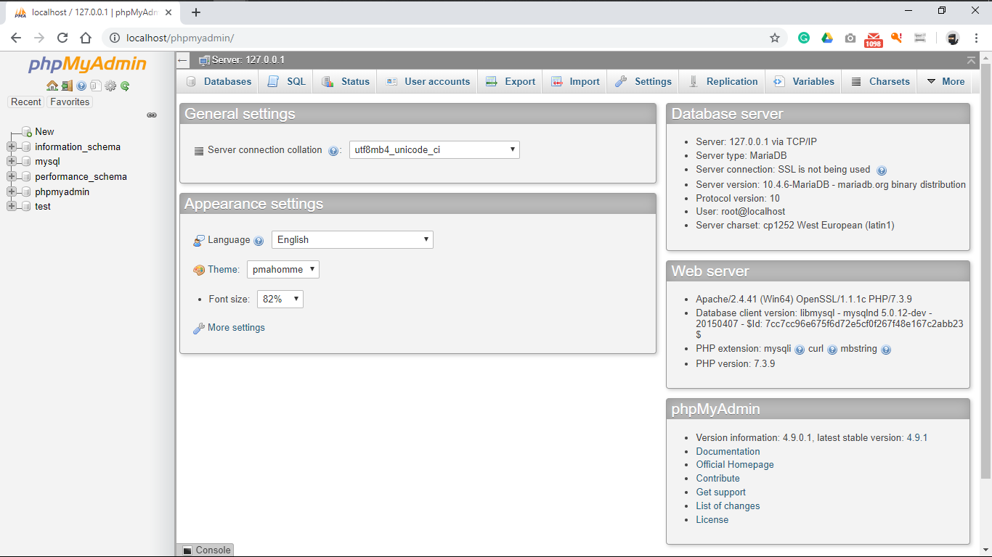This screenshot has height=557, width=992.
Task: Open the Variables tab
Action: pos(803,82)
